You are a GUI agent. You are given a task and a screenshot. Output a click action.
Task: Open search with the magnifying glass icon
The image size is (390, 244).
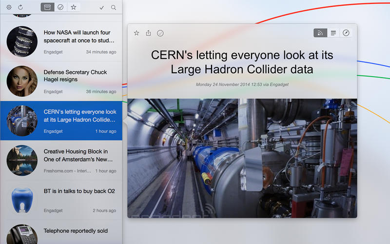(x=114, y=7)
